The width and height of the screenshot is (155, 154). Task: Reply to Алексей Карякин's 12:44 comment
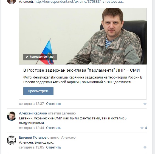(x=53, y=128)
